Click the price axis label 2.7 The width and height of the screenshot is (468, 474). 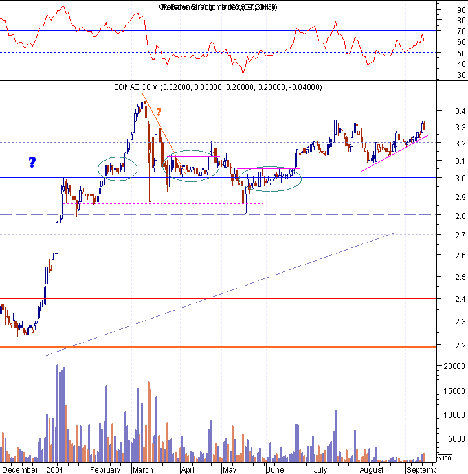460,236
